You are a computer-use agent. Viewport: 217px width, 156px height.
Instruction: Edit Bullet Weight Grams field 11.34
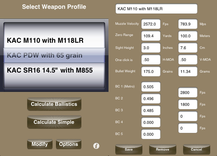point(188,72)
